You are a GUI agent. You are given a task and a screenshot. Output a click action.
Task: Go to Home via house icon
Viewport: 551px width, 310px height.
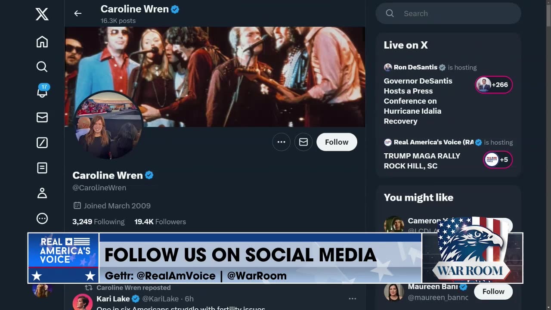[x=42, y=42]
